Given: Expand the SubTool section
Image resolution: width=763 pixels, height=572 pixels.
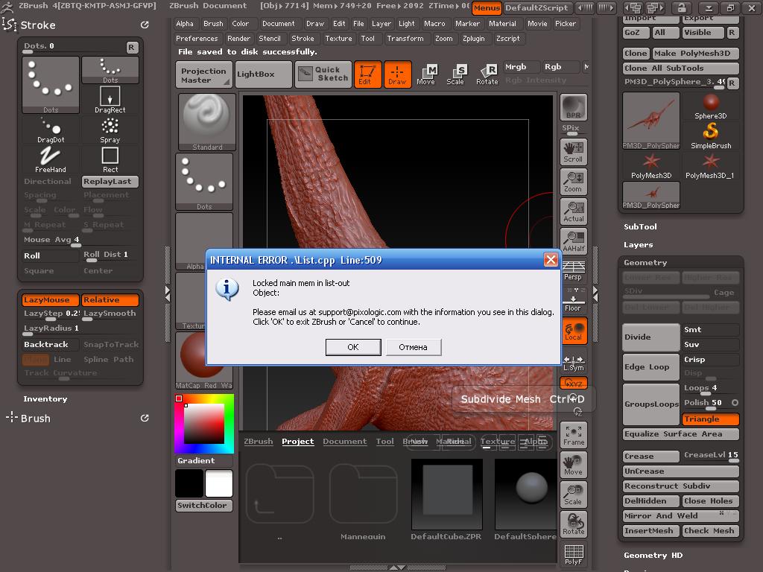Looking at the screenshot, I should point(640,226).
